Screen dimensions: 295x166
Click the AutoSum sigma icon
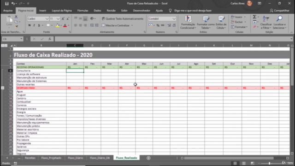254,17
